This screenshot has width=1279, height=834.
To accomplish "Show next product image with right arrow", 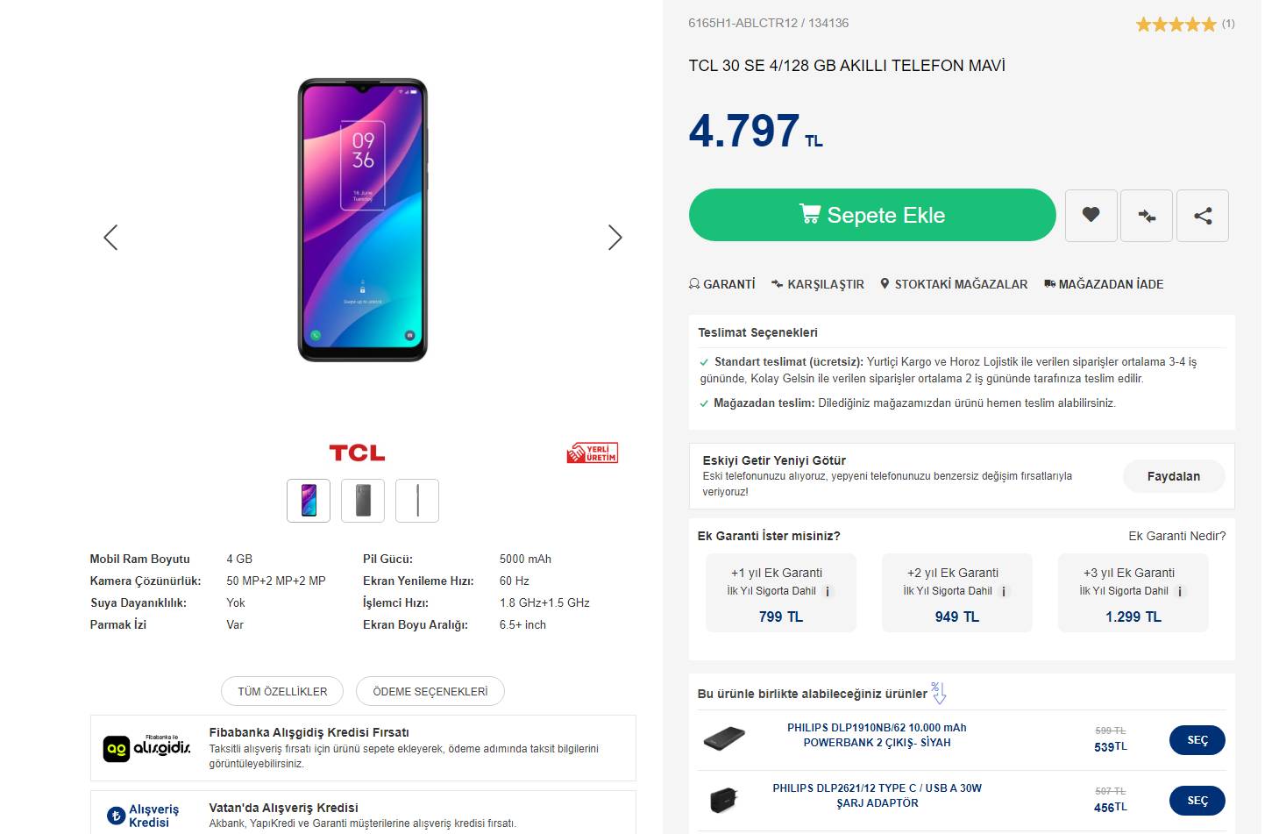I will click(615, 237).
